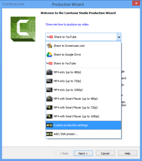This screenshot has height=161, width=142.
Task: Click the HD icon for MP4 1080p
Action: (49, 90)
